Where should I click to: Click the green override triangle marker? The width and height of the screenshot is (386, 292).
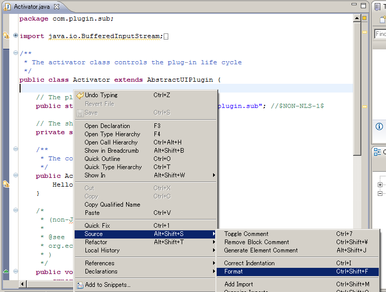point(6,271)
